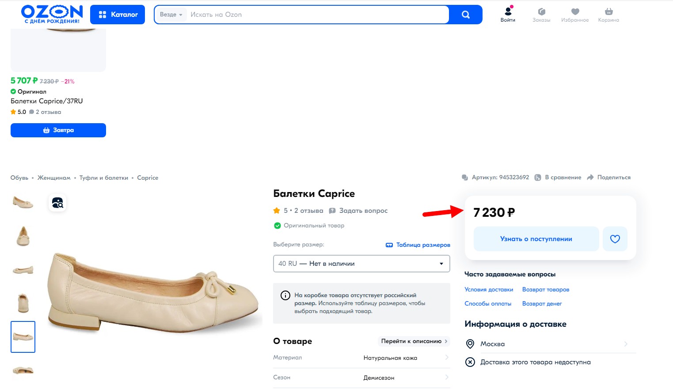This screenshot has width=673, height=389.
Task: Open the Избранное favorites icon
Action: pos(575,15)
